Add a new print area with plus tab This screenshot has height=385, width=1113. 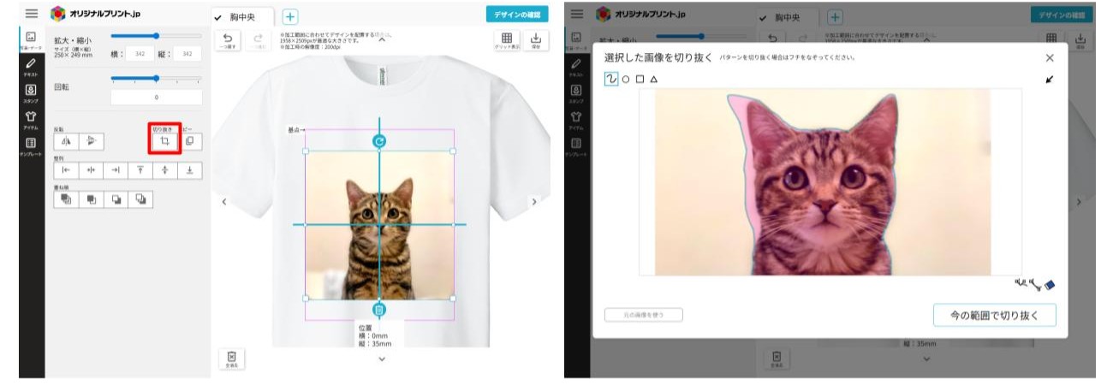click(x=290, y=16)
